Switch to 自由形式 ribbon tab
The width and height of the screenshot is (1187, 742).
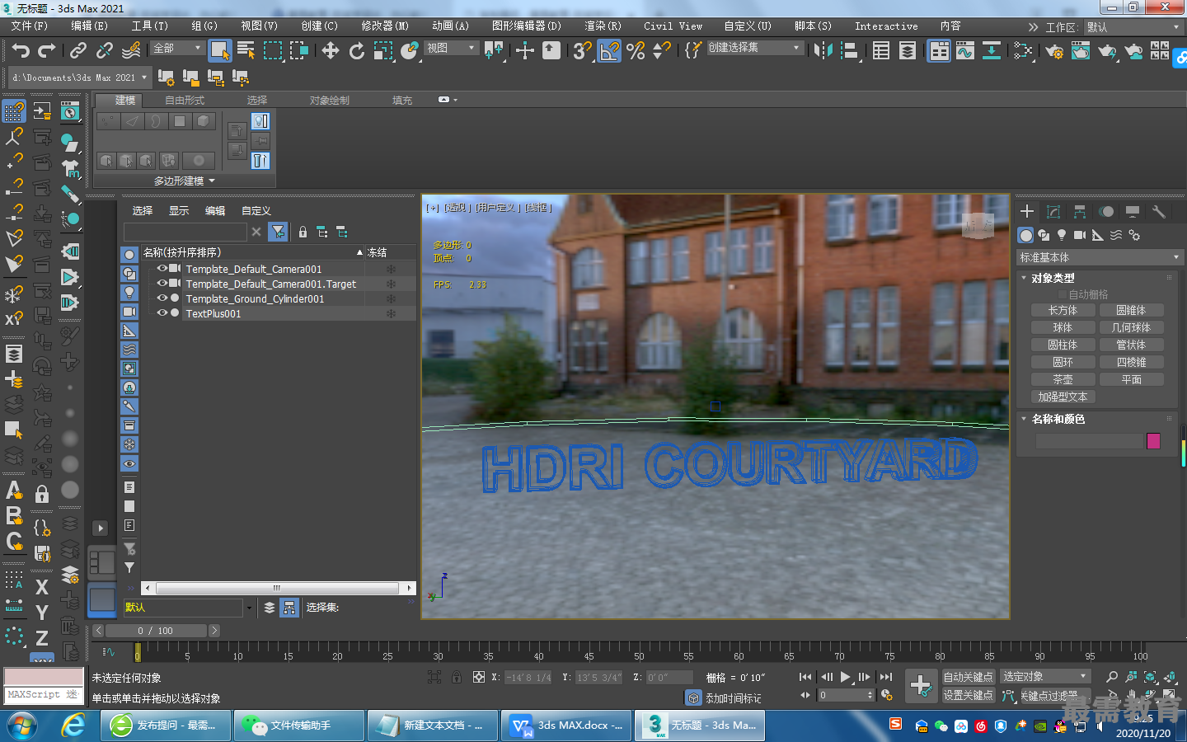[185, 101]
